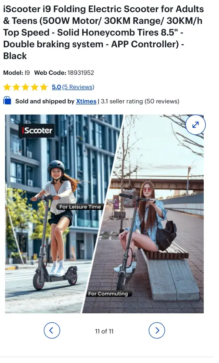The image size is (219, 363).
Task: Click the Web Code 18931952 text
Action: pyautogui.click(x=64, y=73)
